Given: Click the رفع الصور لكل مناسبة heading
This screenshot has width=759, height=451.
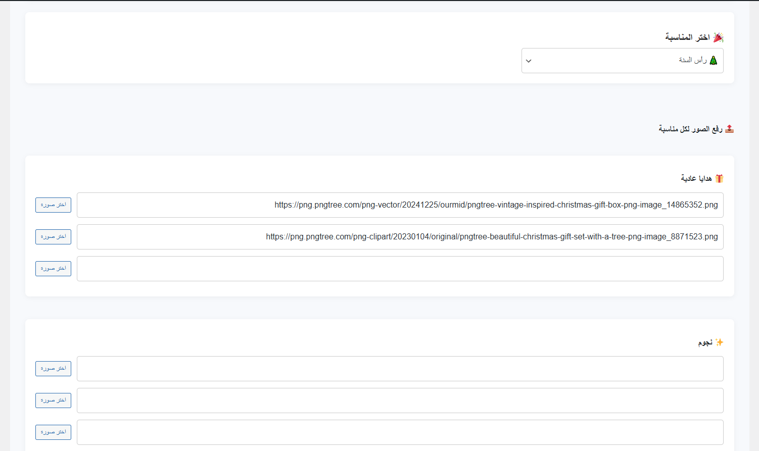Looking at the screenshot, I should [x=690, y=129].
